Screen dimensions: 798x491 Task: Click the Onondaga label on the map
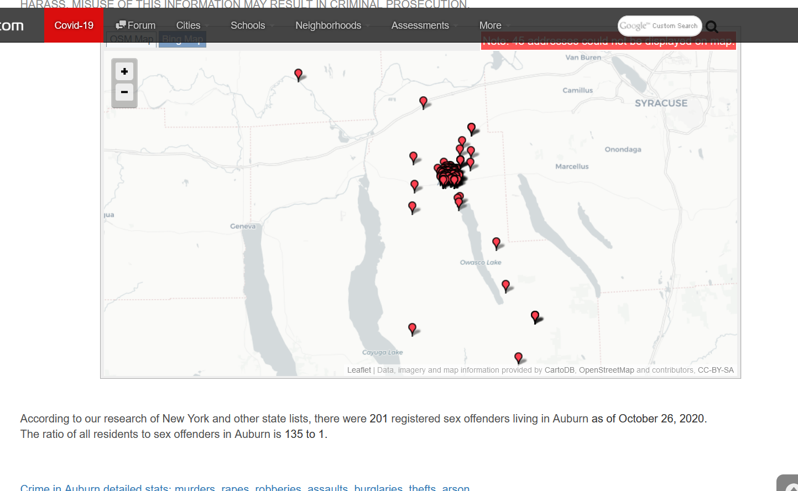tap(623, 149)
